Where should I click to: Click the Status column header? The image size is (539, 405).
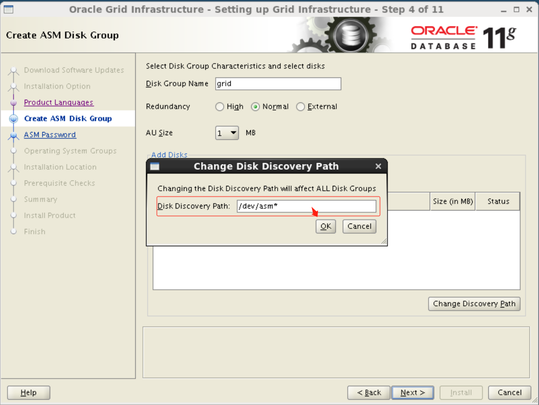coord(497,201)
